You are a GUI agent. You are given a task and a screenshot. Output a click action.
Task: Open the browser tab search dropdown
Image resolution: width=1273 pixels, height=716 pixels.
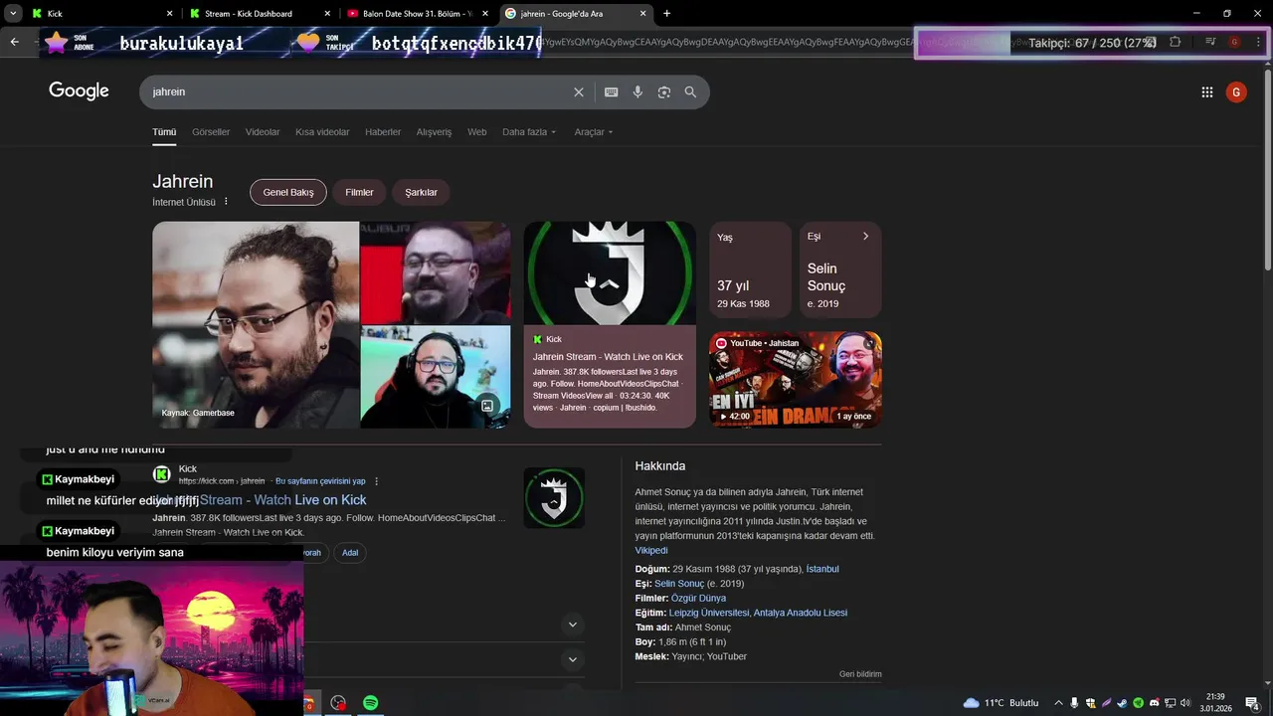click(13, 13)
